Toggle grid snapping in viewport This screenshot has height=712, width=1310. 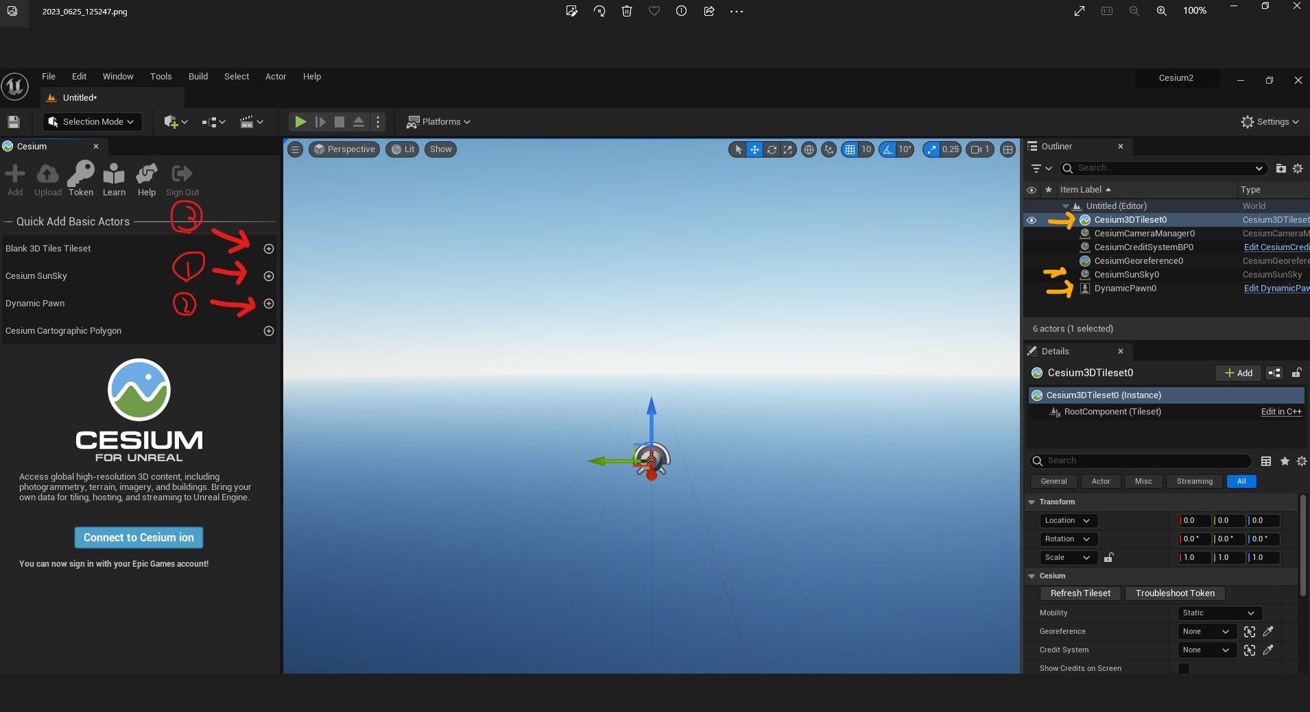(850, 149)
